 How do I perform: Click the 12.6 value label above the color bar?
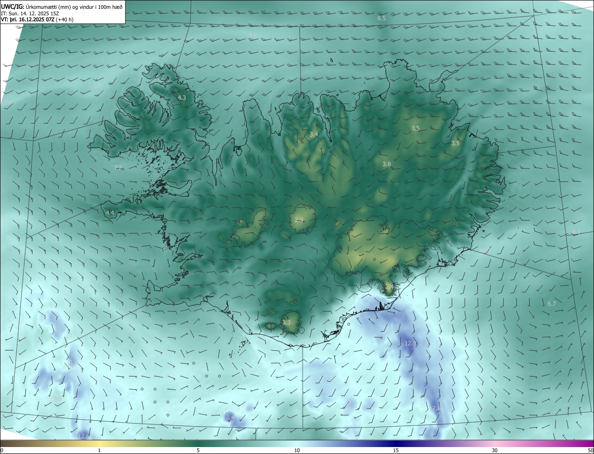click(84, 436)
